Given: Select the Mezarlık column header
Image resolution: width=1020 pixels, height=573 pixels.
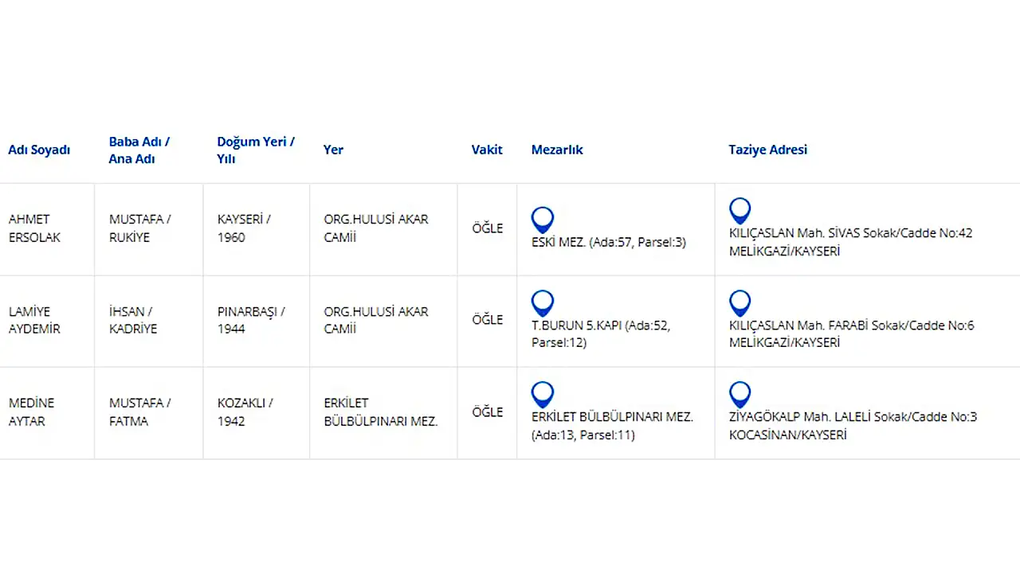Looking at the screenshot, I should coord(557,150).
